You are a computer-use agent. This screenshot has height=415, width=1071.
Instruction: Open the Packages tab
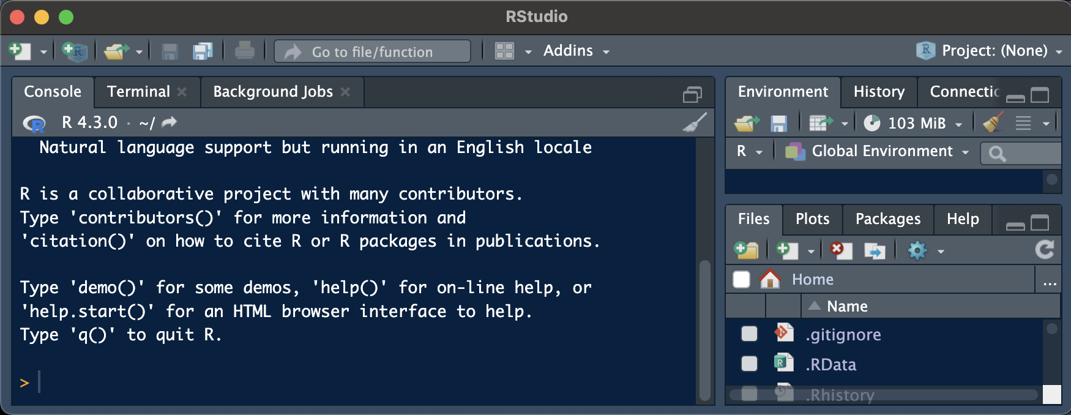(x=888, y=219)
